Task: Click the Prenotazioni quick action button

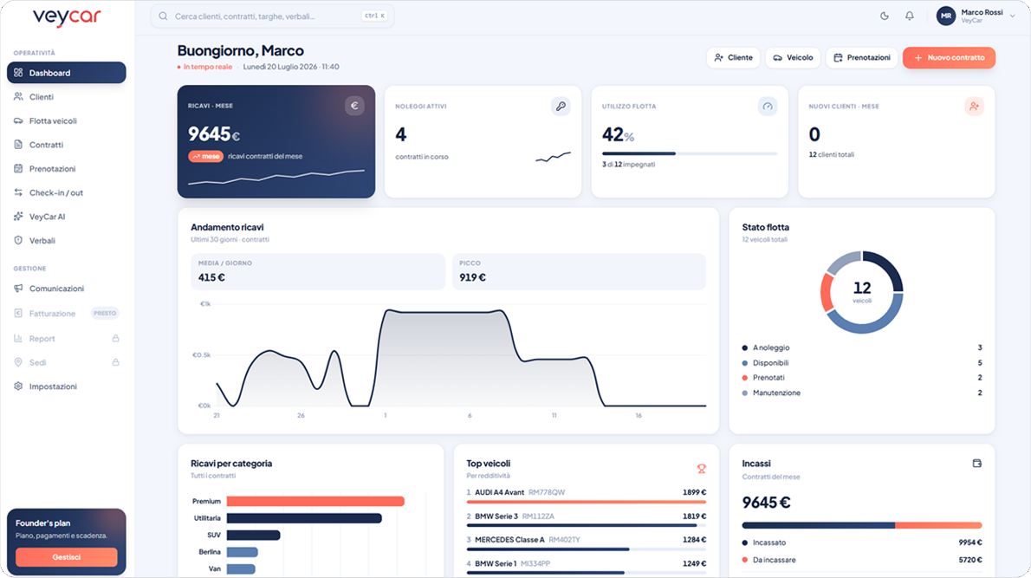Action: click(862, 58)
